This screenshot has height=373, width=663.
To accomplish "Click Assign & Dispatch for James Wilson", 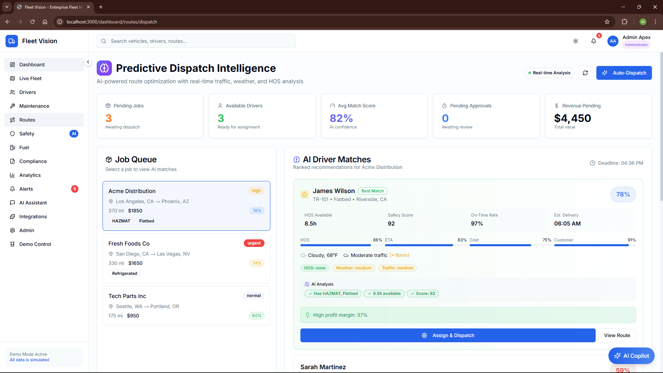I will [448, 335].
